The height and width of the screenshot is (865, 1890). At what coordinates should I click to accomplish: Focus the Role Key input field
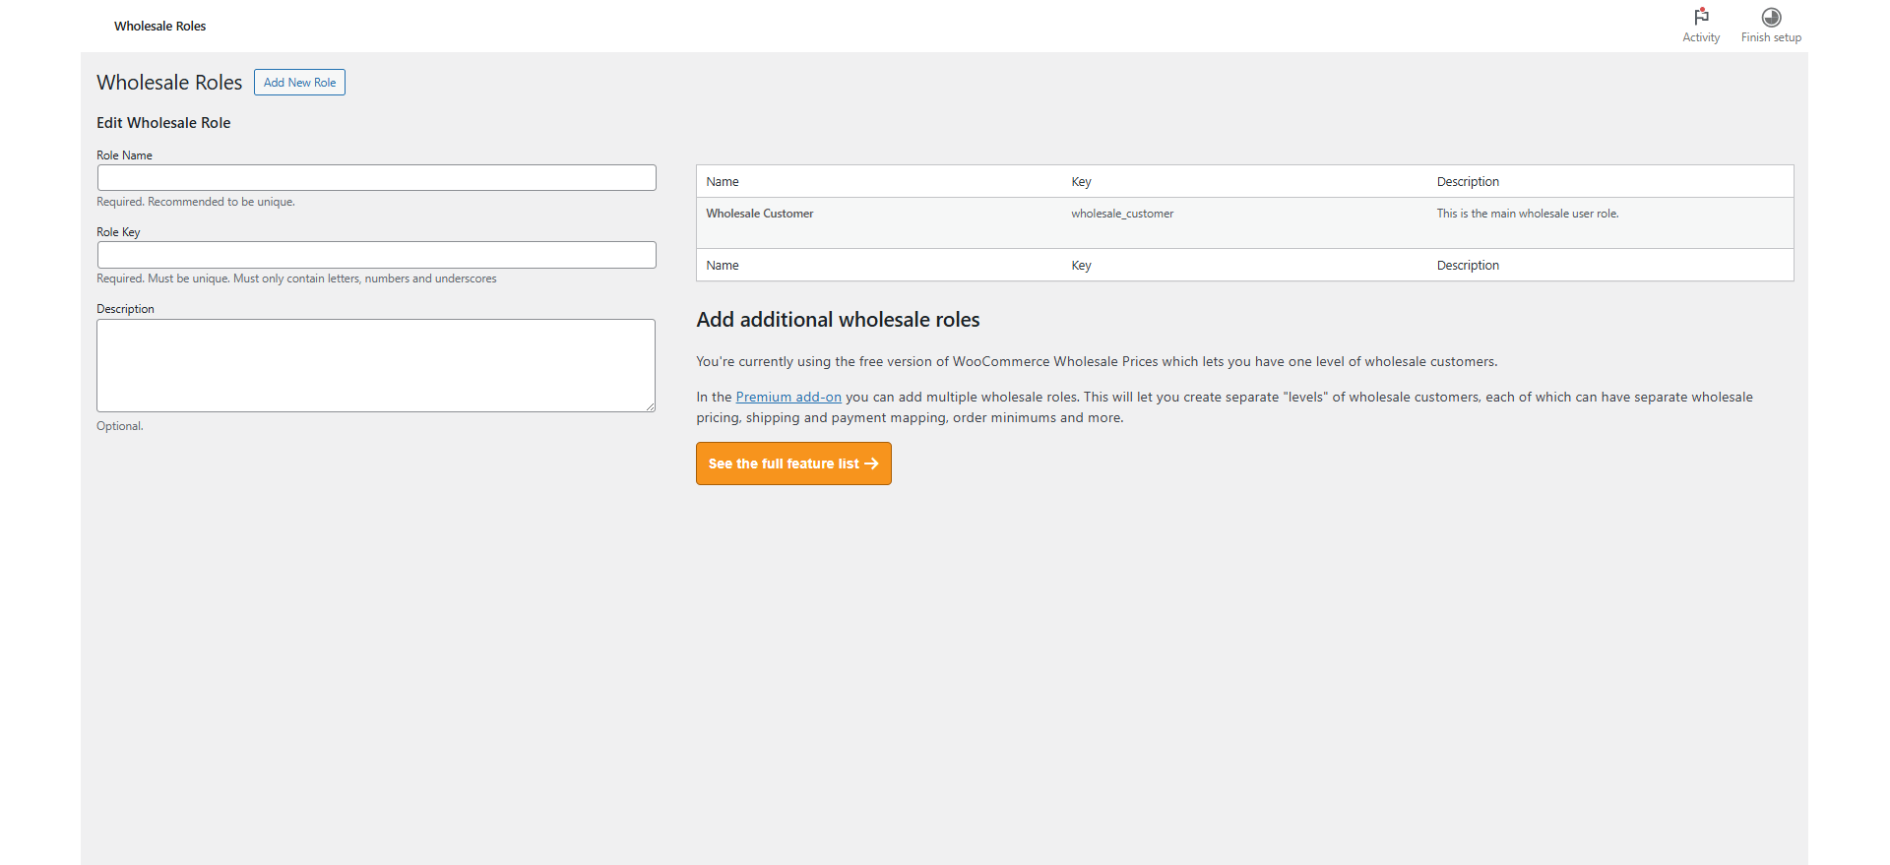[376, 255]
